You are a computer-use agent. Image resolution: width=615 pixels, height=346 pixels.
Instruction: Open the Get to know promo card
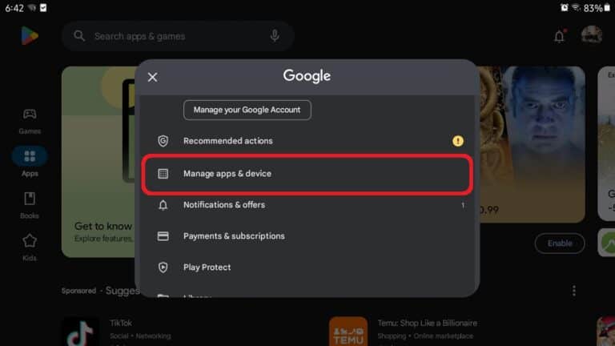[x=98, y=162]
